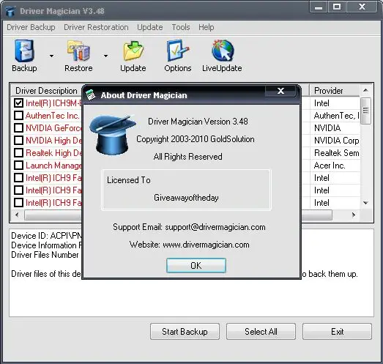Click the horizontal scrollbar left arrow
Viewport: 383px width, 364px height.
point(17,215)
